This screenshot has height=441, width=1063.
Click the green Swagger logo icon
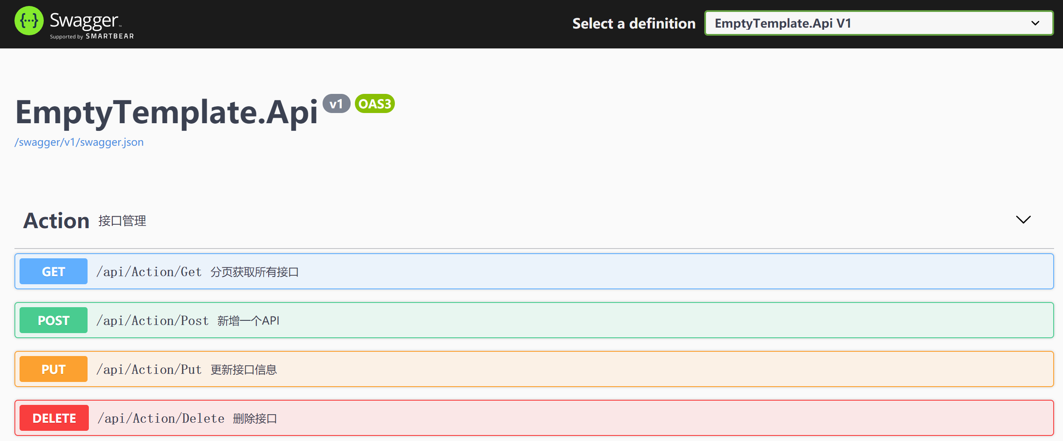(x=29, y=21)
